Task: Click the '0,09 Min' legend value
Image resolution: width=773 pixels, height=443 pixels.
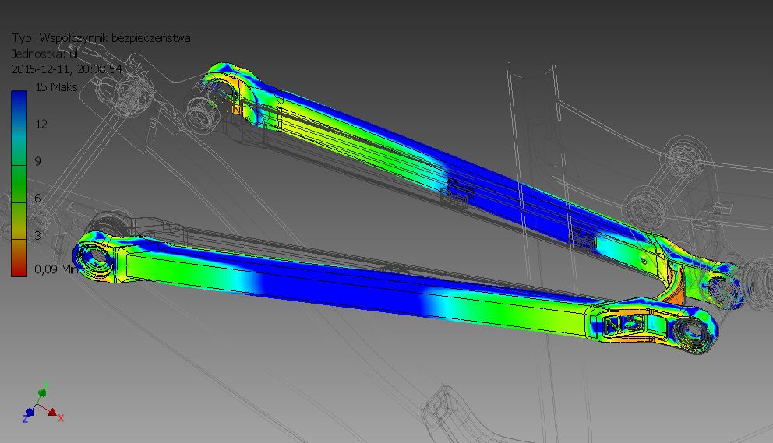Action: click(x=56, y=269)
